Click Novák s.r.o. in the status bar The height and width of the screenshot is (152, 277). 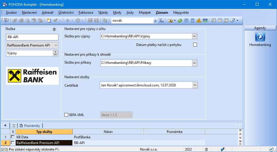click(149, 149)
